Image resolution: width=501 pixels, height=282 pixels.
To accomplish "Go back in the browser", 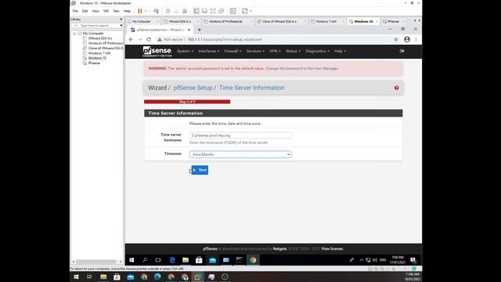I will pos(131,39).
